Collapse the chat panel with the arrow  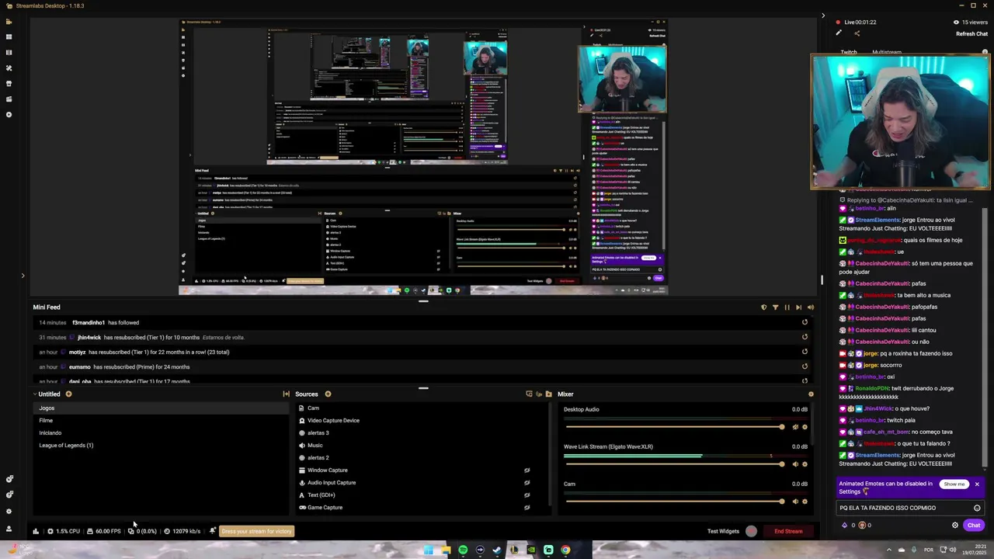point(823,16)
